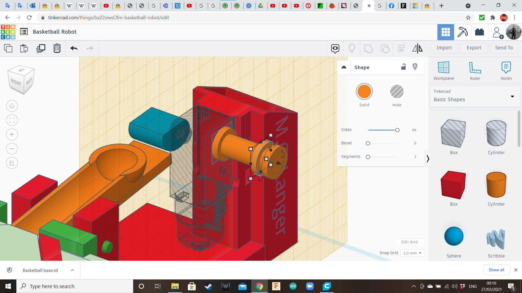The image size is (522, 293).
Task: Click the Fit all in view icon
Action: tap(12, 120)
